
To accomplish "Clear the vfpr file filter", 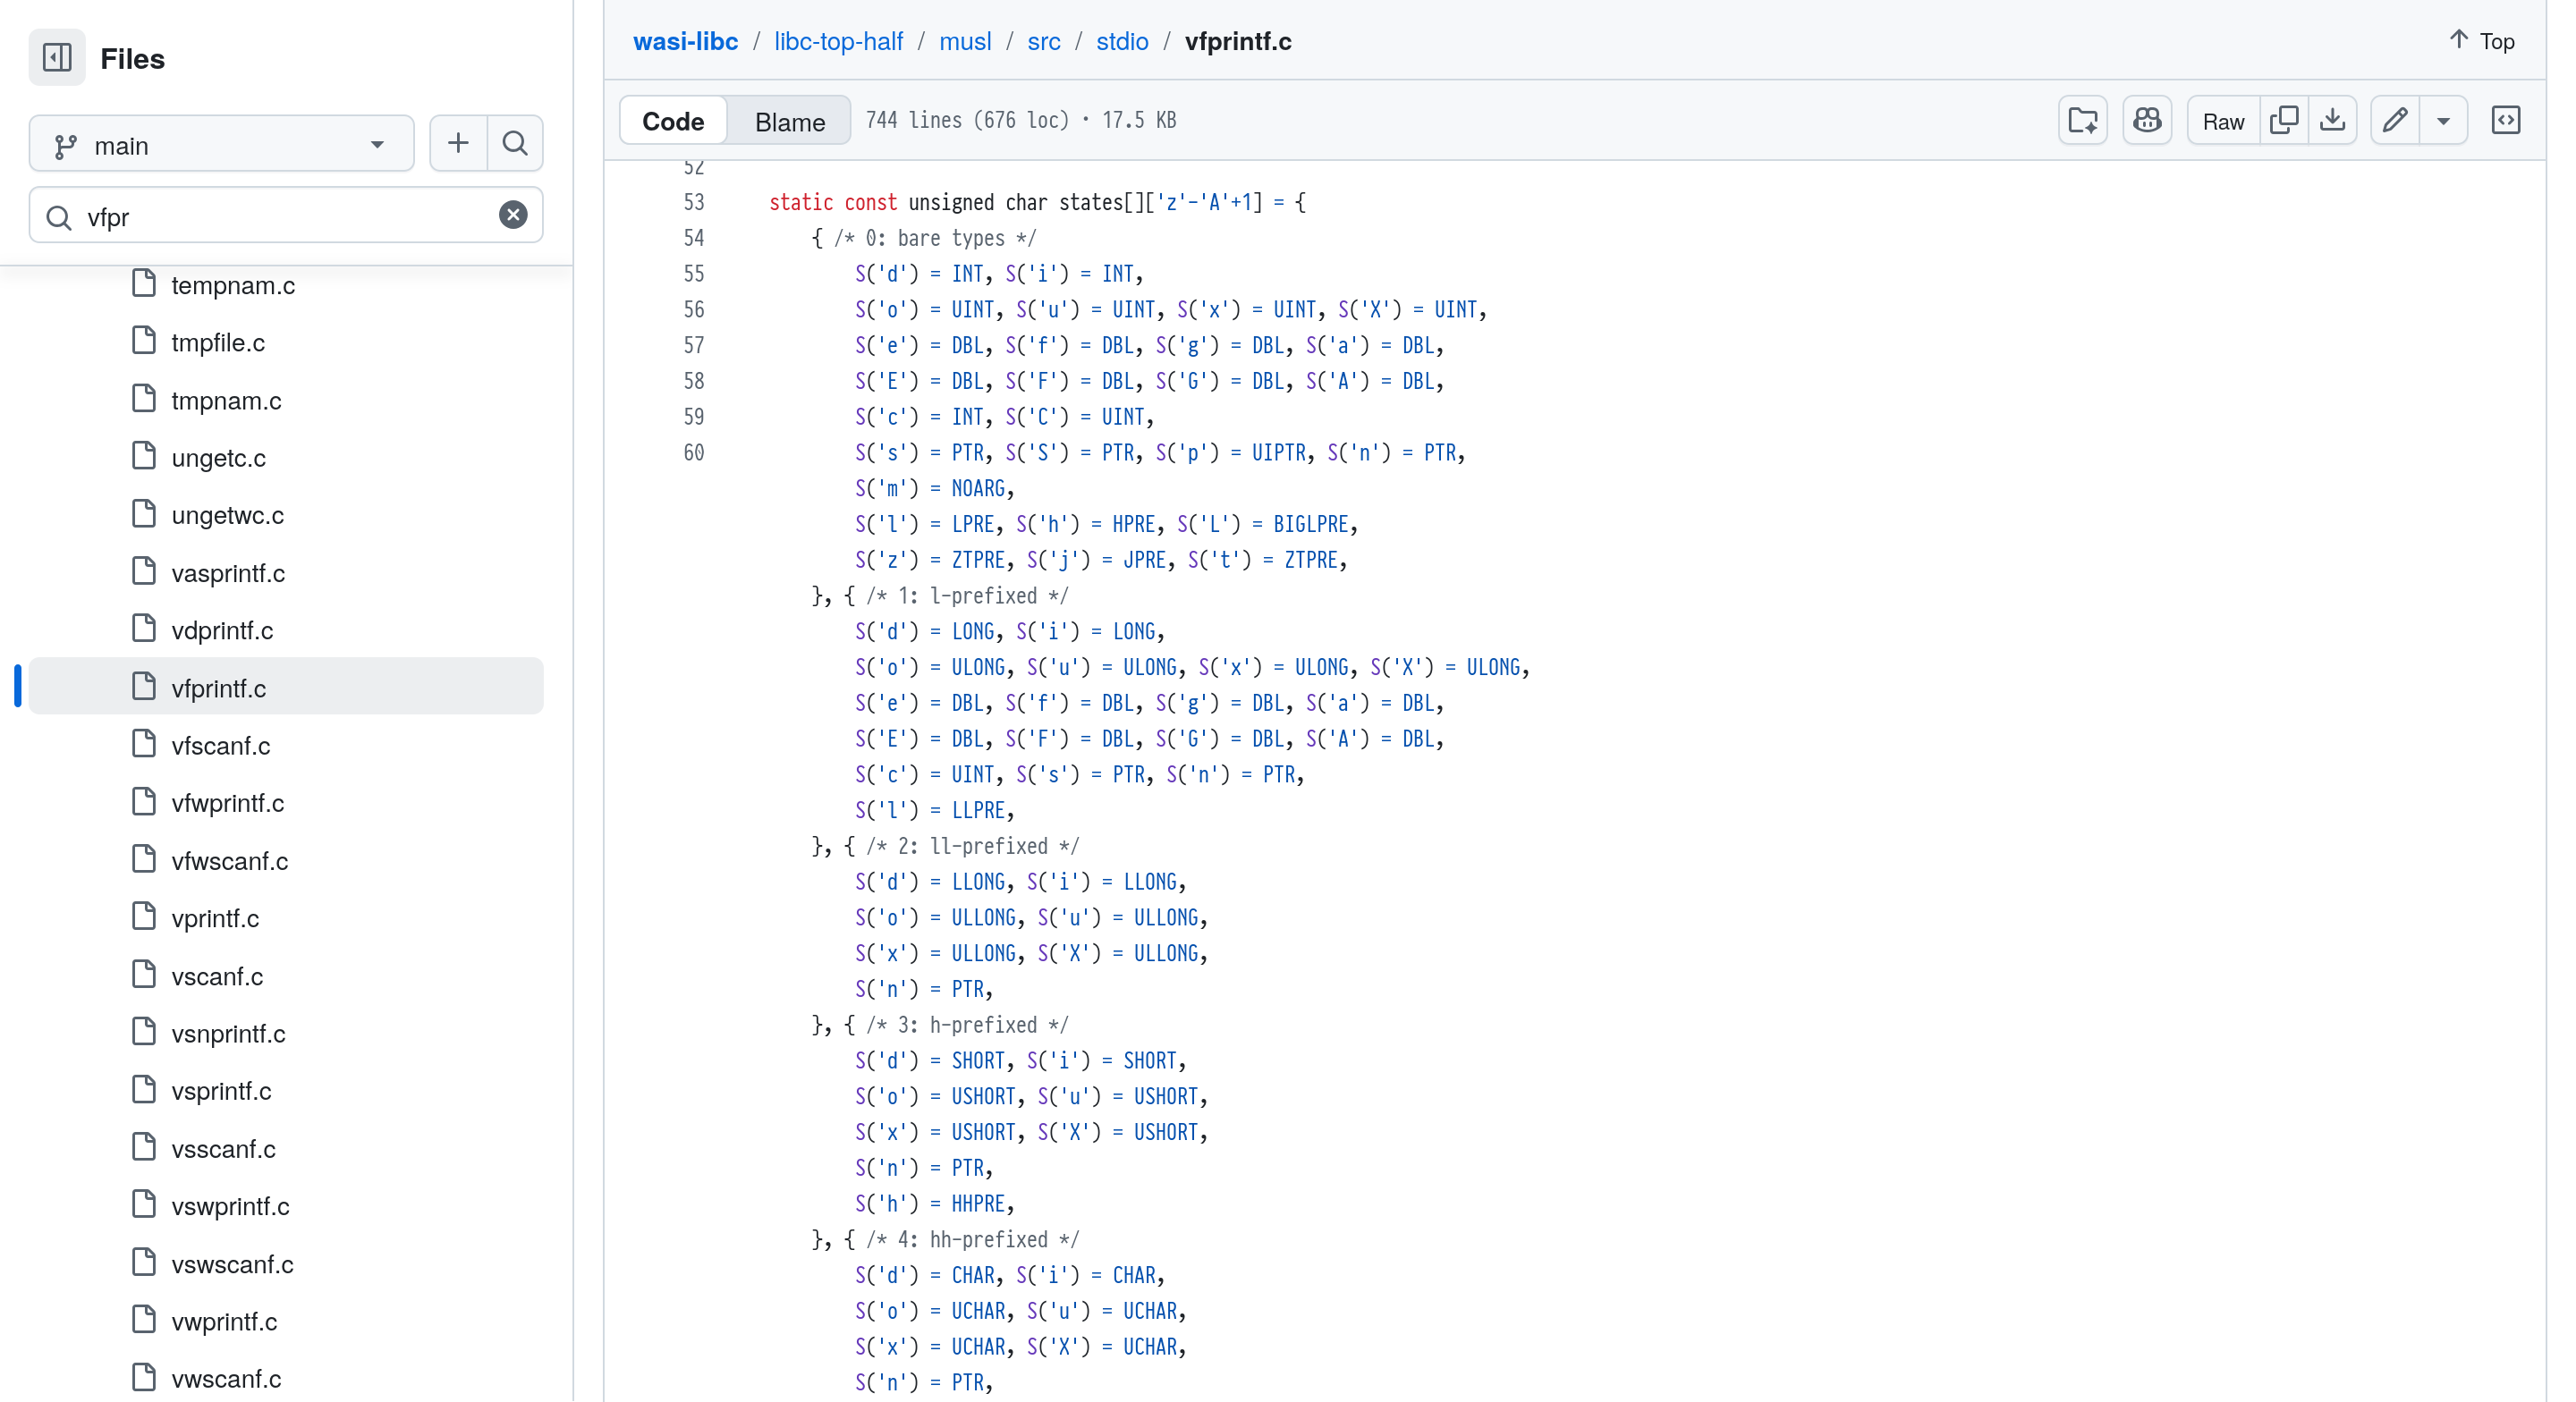I will 513,215.
